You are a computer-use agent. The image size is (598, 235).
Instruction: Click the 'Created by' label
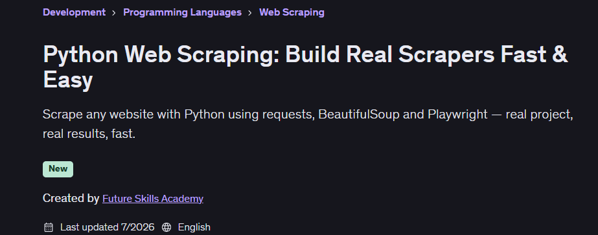(x=71, y=199)
